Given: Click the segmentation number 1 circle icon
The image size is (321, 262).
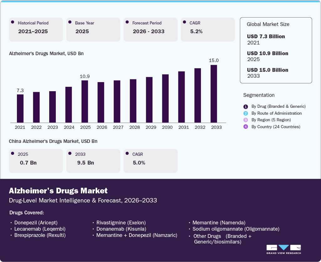Looking at the screenshot, I should (246, 107).
